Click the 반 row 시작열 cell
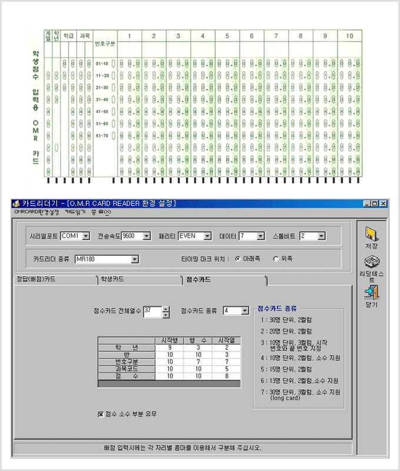The width and height of the screenshot is (400, 471). point(226,355)
